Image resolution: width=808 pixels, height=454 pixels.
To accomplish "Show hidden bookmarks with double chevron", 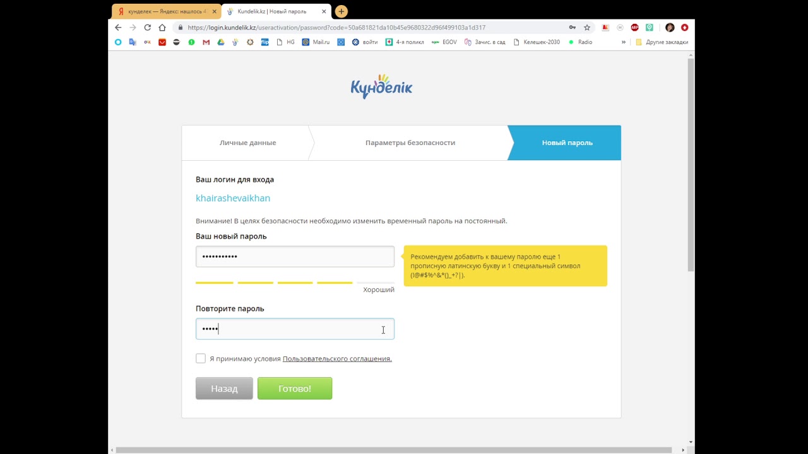I will click(624, 42).
